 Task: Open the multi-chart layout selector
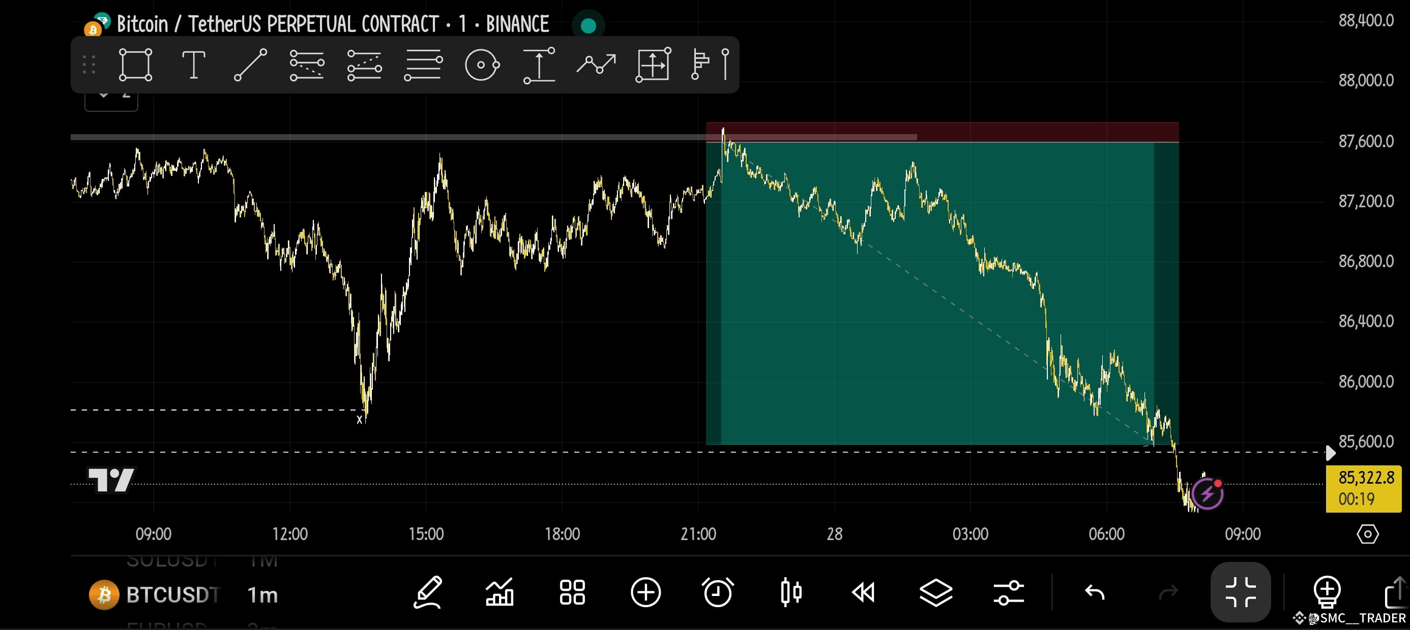[571, 593]
